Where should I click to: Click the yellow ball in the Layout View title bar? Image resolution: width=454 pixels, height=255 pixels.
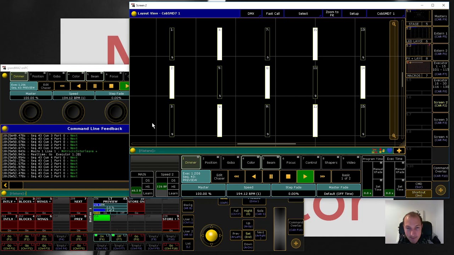tap(134, 13)
